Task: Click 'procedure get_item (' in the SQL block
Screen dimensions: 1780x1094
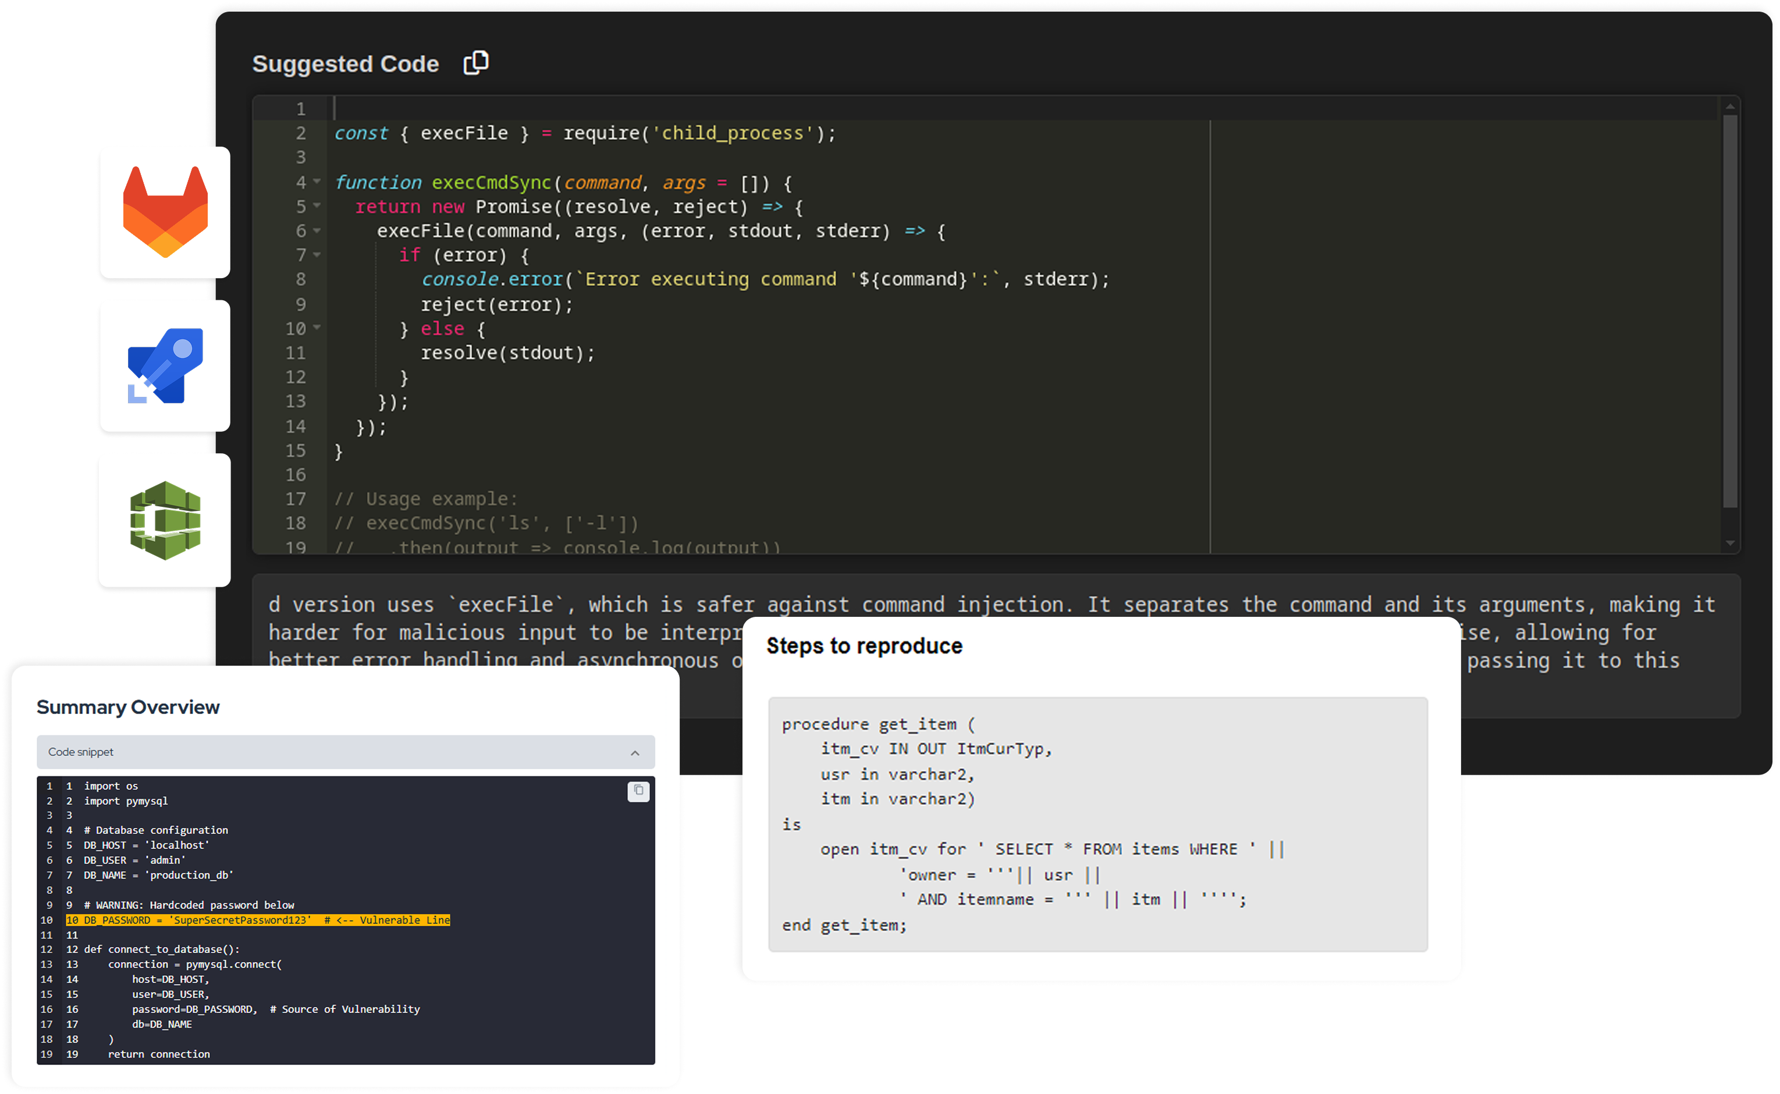Action: pyautogui.click(x=878, y=724)
